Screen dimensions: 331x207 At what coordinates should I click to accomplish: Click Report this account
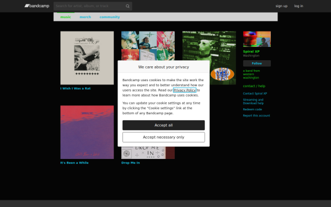click(257, 115)
